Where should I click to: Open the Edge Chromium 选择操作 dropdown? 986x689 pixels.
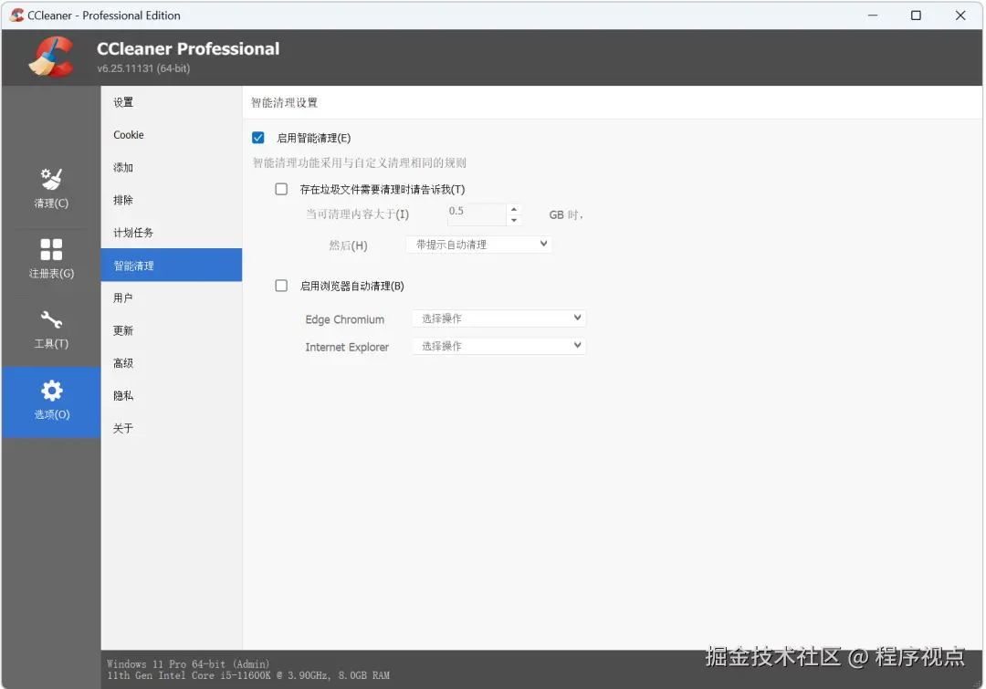pyautogui.click(x=498, y=318)
